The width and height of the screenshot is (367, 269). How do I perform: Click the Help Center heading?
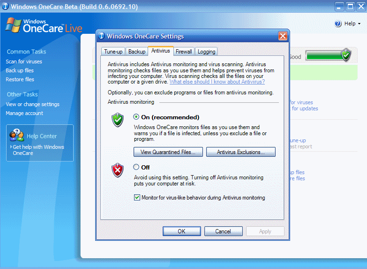pos(42,136)
